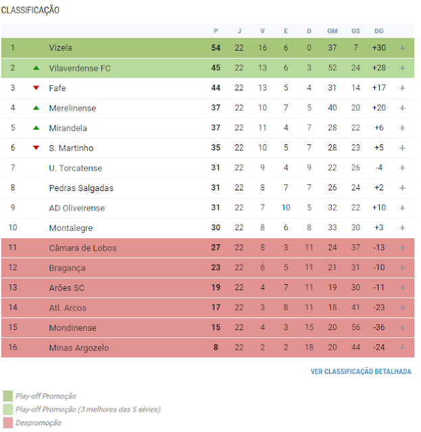The image size is (421, 432).
Task: Select the P points column header
Action: click(216, 31)
